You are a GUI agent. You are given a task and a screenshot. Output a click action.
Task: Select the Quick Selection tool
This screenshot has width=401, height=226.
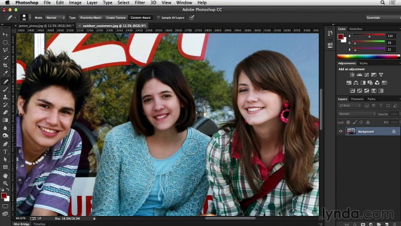(5, 58)
